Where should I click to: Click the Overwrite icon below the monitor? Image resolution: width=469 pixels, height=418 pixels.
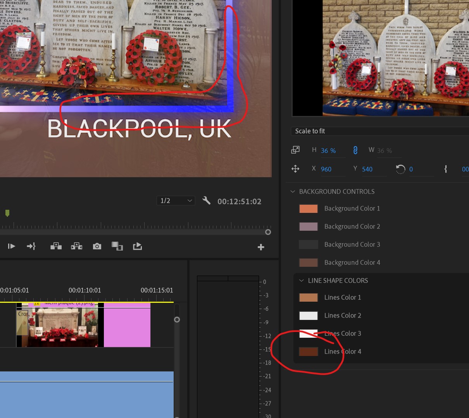tap(76, 246)
